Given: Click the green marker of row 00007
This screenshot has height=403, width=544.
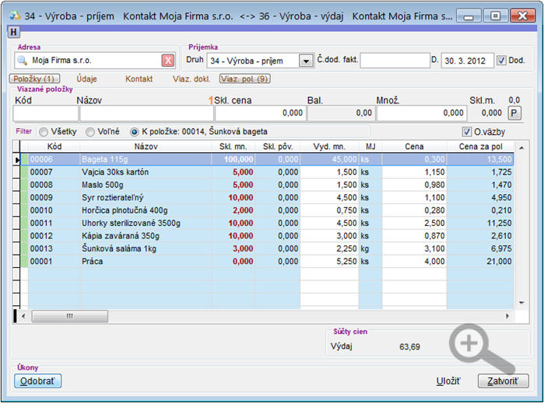Looking at the screenshot, I should (x=24, y=172).
